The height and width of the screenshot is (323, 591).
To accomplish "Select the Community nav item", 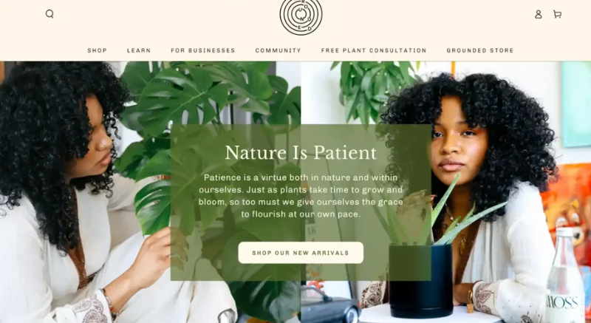I will [x=279, y=50].
